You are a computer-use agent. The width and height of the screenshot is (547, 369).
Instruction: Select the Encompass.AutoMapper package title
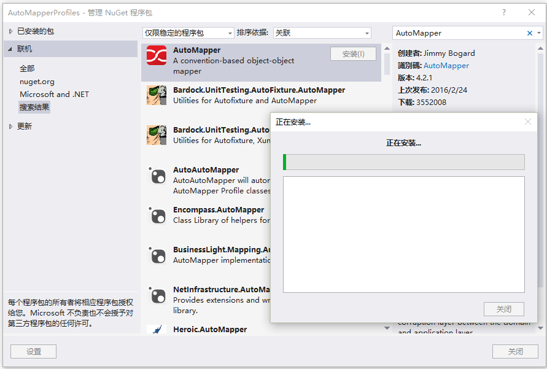(x=219, y=209)
